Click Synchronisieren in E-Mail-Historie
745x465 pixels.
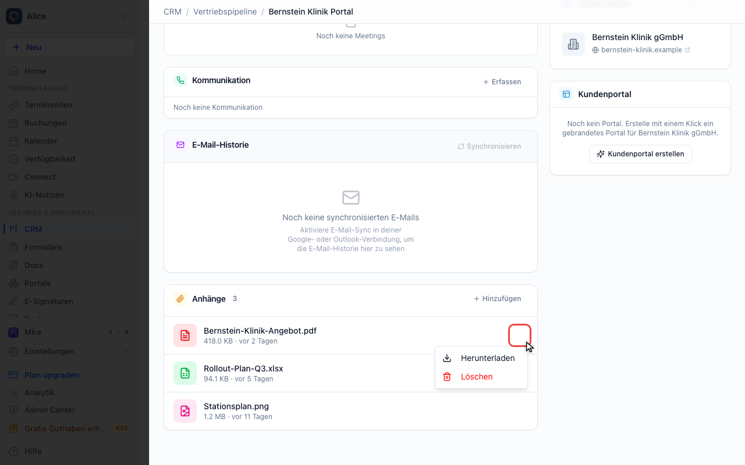point(489,146)
